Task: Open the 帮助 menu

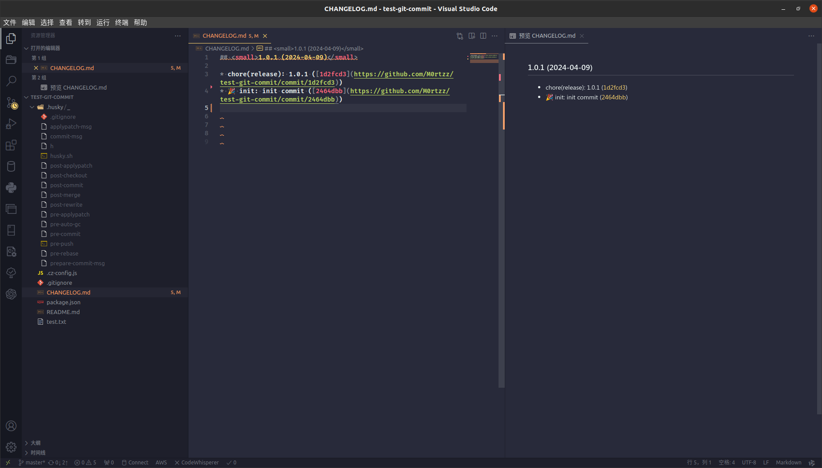Action: 140,22
